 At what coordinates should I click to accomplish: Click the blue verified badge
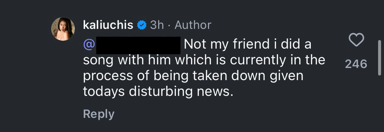click(141, 25)
